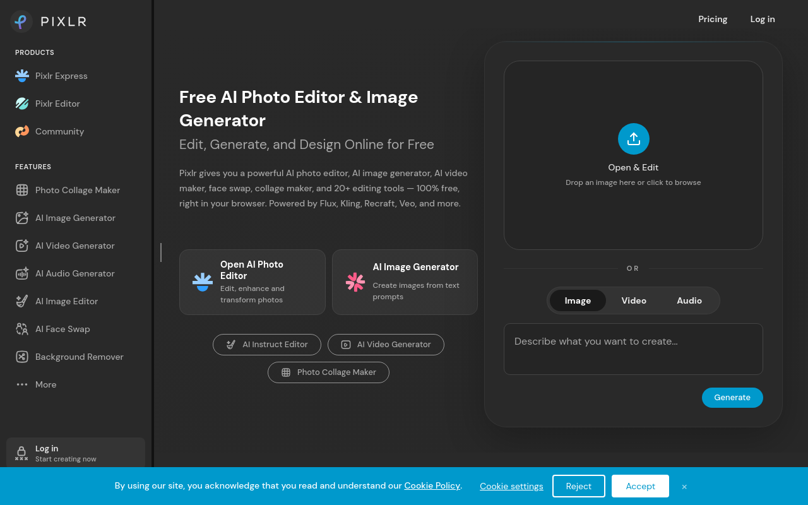This screenshot has height=505, width=808.
Task: Click 'Edit, enhance and transform photos' description
Action: (x=252, y=294)
